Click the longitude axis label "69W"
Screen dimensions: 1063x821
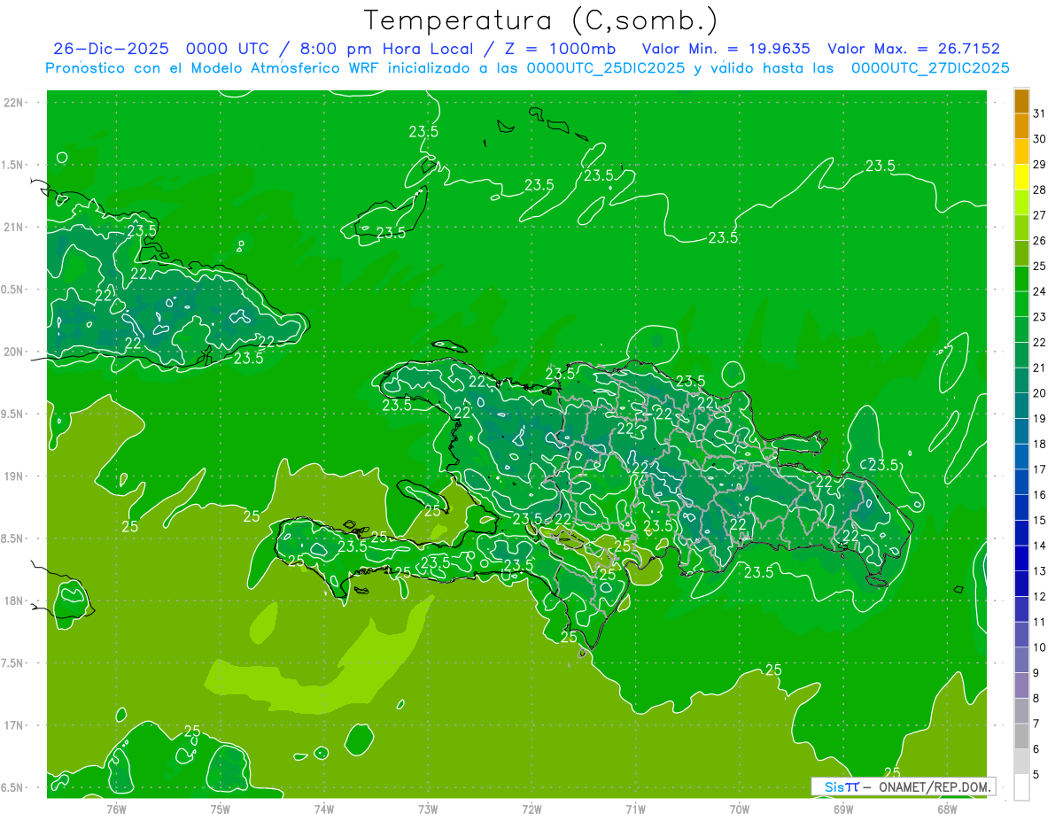click(843, 809)
